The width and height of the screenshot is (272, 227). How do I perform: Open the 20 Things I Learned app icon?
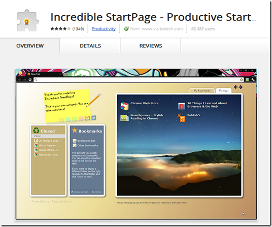tap(182, 106)
